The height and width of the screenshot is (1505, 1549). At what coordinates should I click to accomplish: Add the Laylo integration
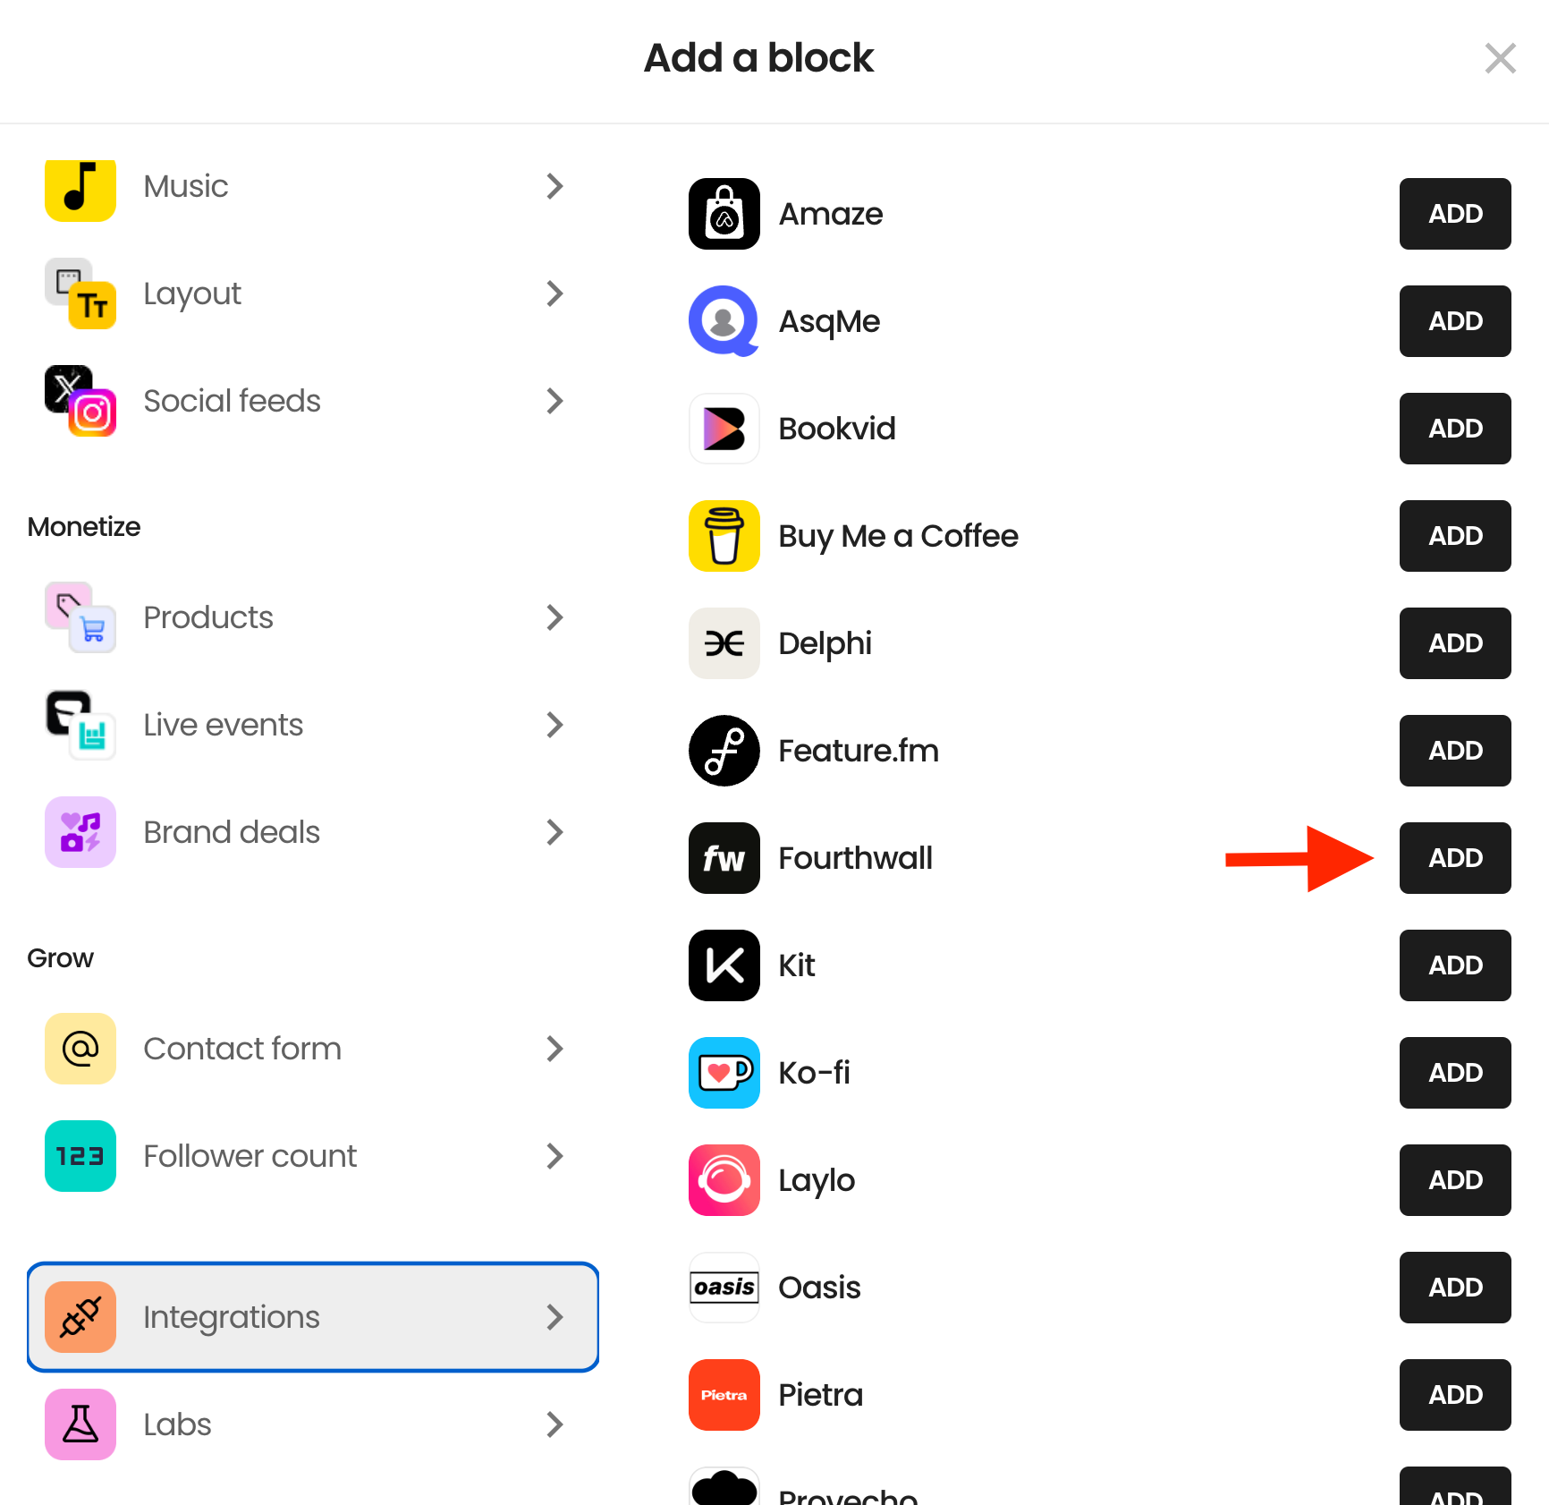pos(1455,1180)
